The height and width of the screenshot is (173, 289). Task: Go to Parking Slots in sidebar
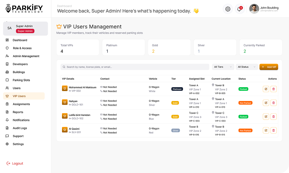click(x=21, y=80)
